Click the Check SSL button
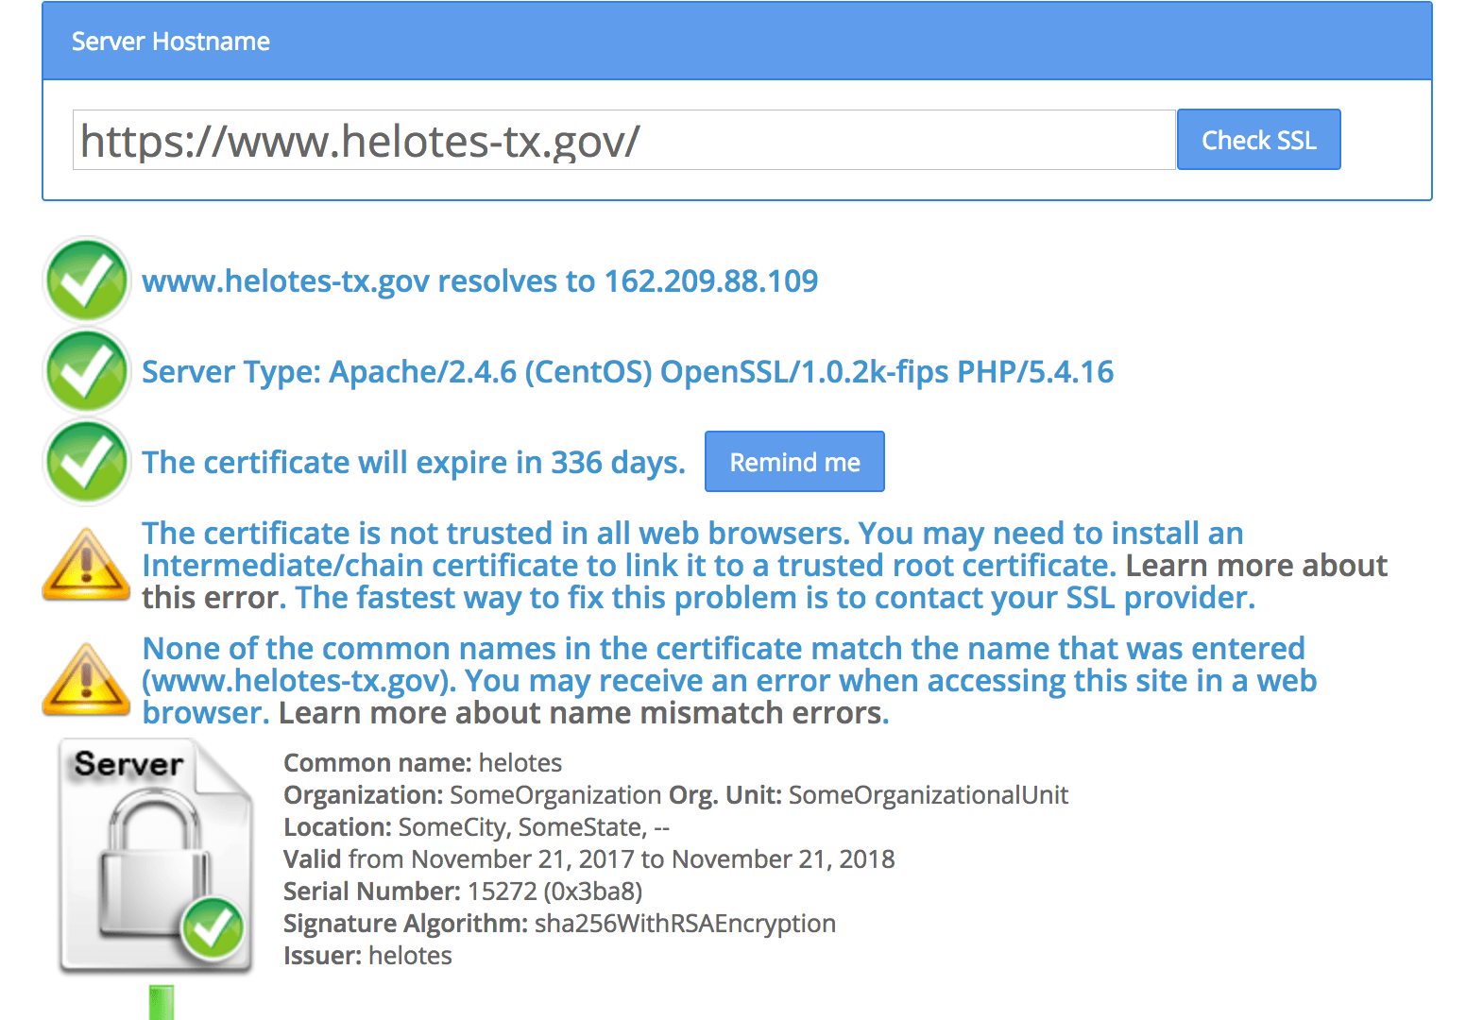The width and height of the screenshot is (1466, 1020). click(1258, 140)
